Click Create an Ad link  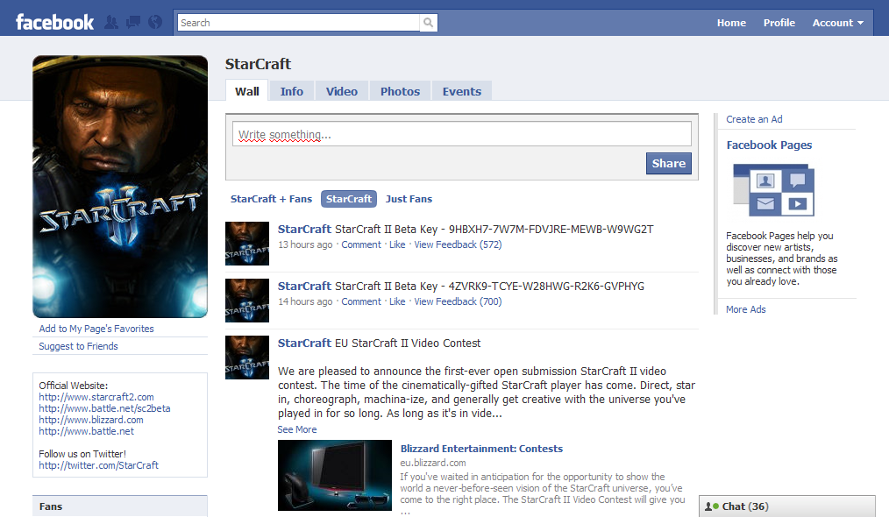pyautogui.click(x=754, y=119)
